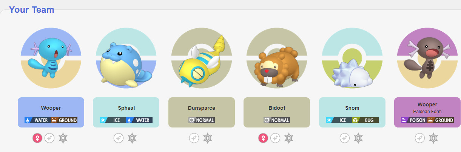The width and height of the screenshot is (461, 152).
Task: Toggle the shiny sparkle icon under Bidoof
Action: 276,138
